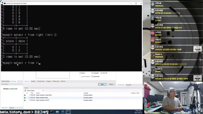Image resolution: width=203 pixels, height=114 pixels.
Task: Click the Action column header in Output
Action: [38, 93]
